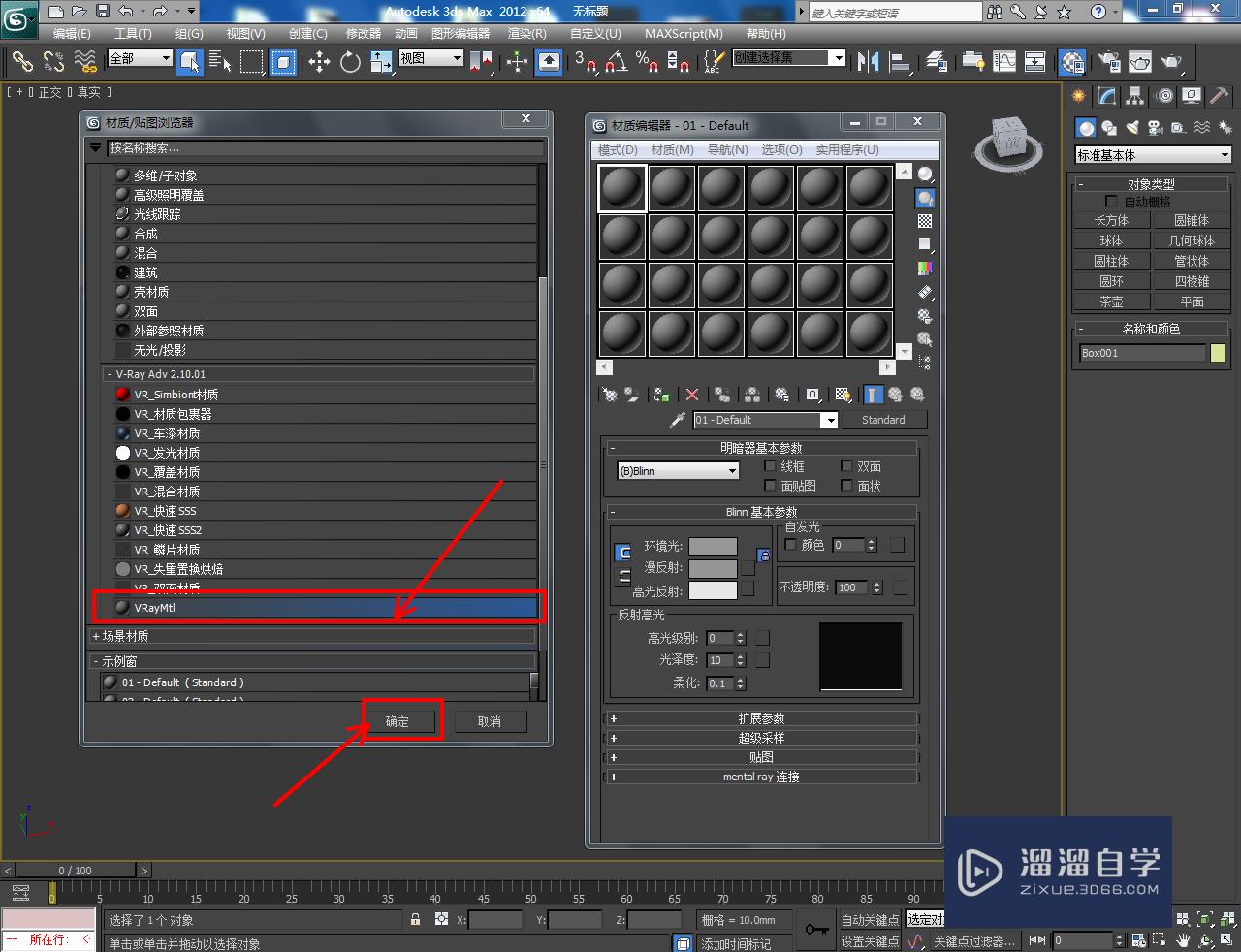Image resolution: width=1241 pixels, height=952 pixels.
Task: Enable the 面贴图 face map checkbox
Action: [771, 486]
